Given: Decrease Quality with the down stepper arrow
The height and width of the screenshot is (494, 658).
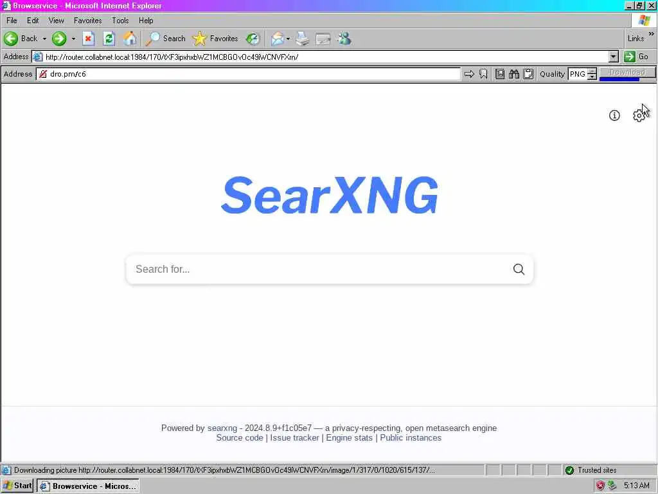Looking at the screenshot, I should 592,77.
